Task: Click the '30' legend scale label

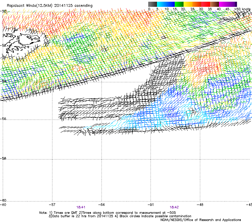Action: [x=201, y=9]
